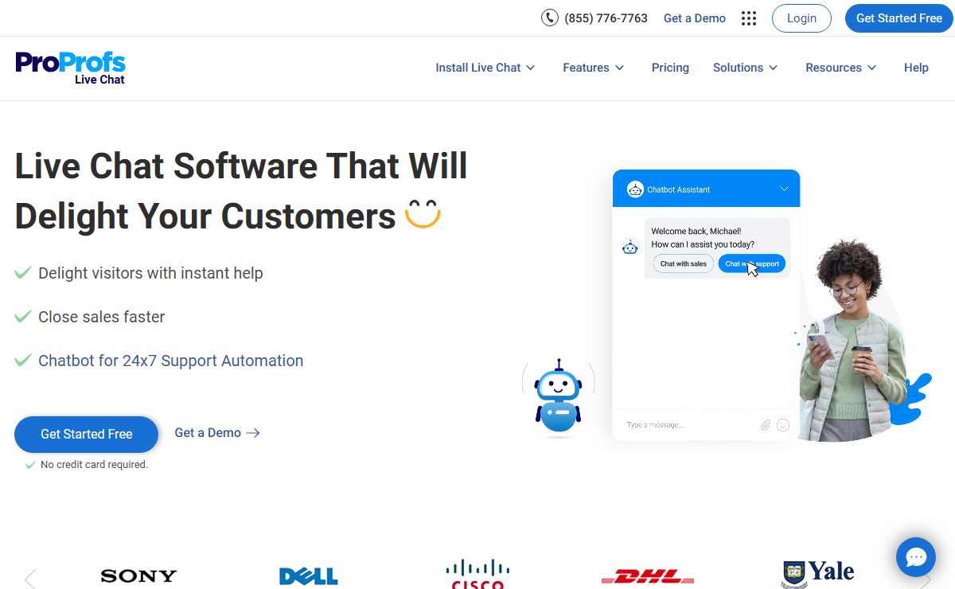Collapse the Chatbot Assistant window chevron
The image size is (955, 589).
pyautogui.click(x=784, y=189)
